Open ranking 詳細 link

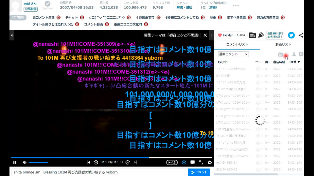213,7
